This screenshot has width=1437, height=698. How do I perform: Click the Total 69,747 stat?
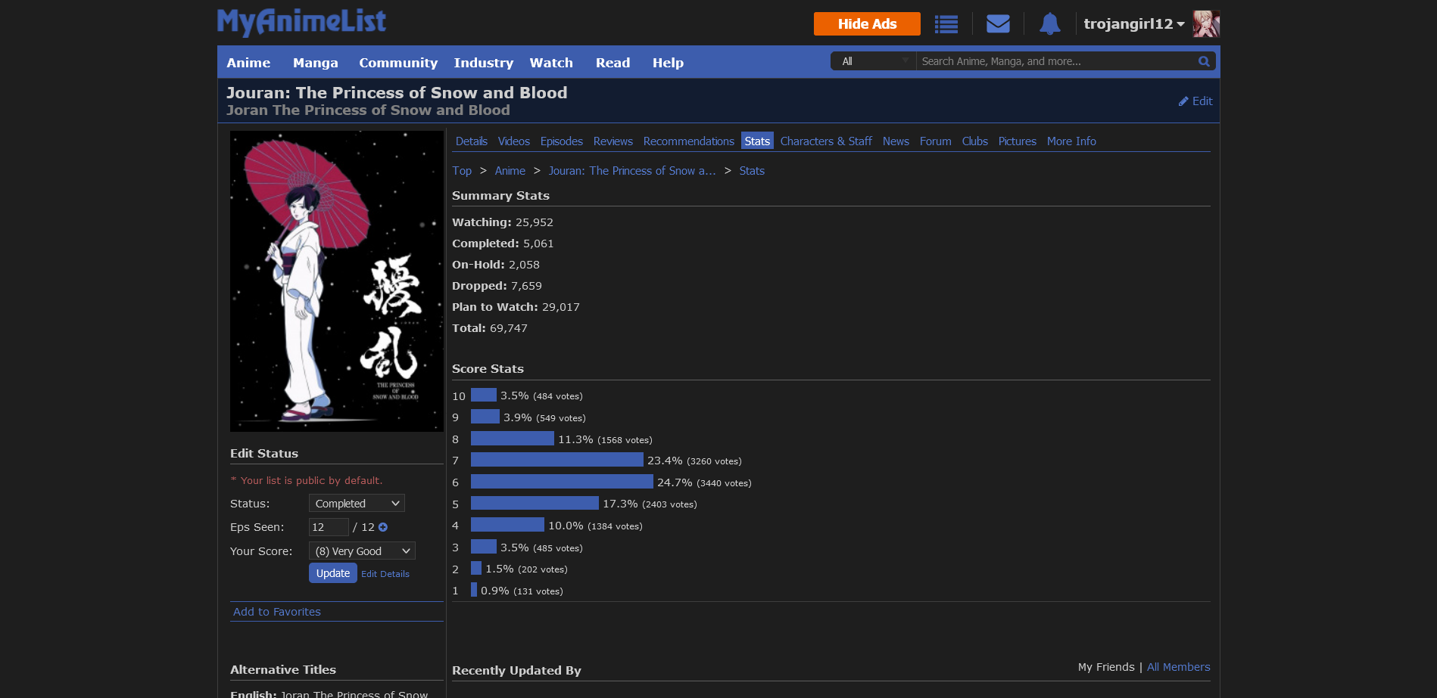pos(490,328)
